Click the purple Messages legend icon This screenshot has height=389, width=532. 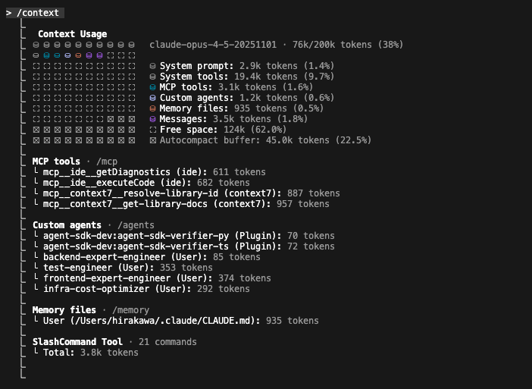(x=153, y=119)
